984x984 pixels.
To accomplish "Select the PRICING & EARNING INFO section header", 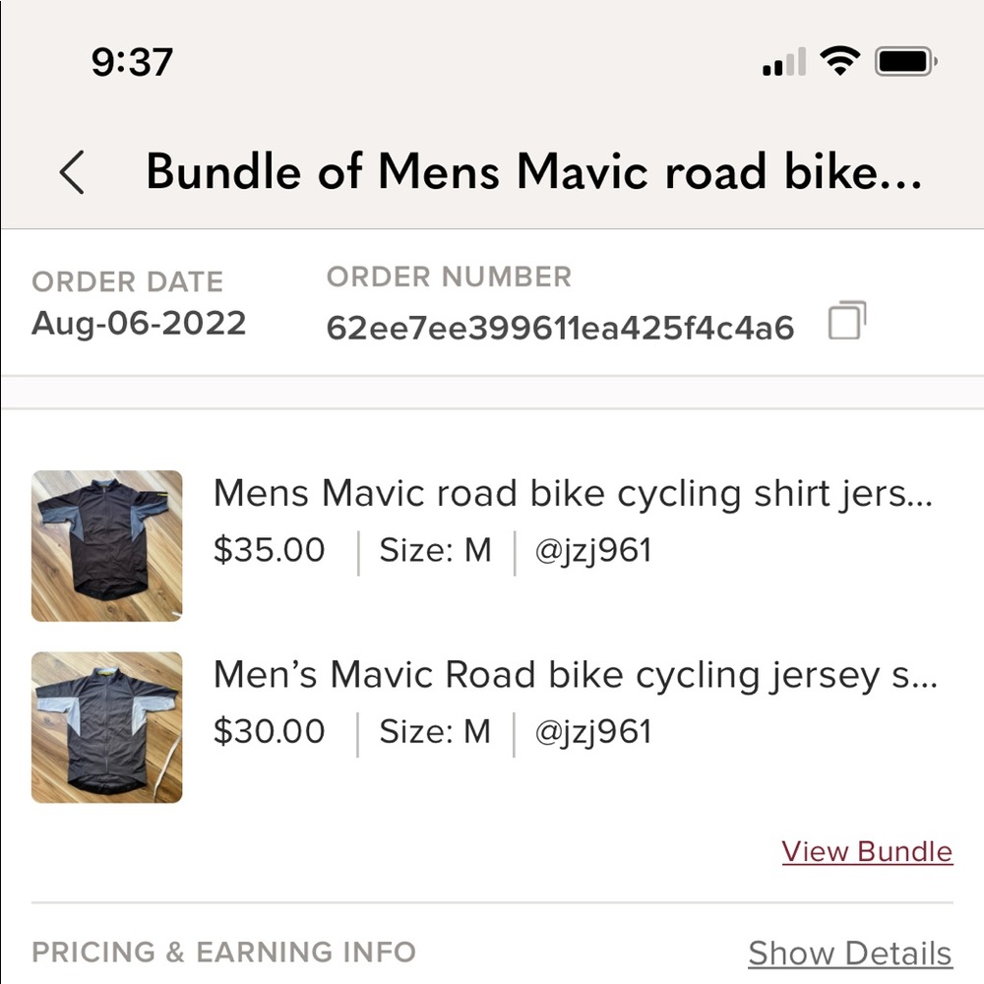I will point(223,952).
